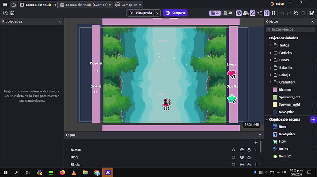
Task: Go to the Home tab icon
Action: tap(13, 5)
